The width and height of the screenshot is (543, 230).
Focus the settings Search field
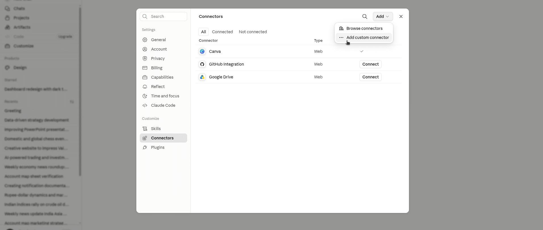tap(163, 16)
